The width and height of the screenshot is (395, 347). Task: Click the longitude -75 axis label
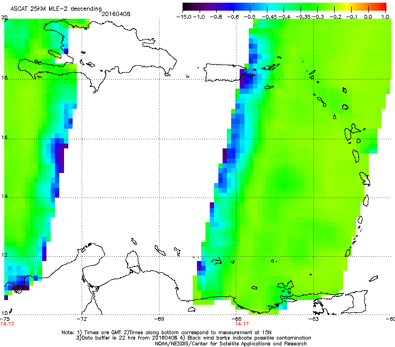(5, 319)
